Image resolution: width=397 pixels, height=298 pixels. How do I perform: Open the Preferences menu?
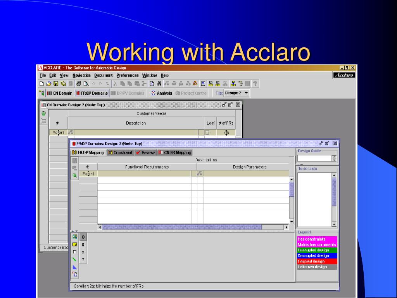click(127, 75)
